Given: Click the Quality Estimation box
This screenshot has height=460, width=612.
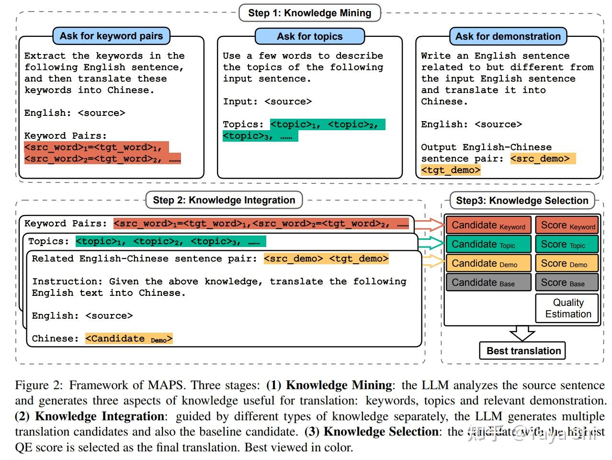Looking at the screenshot, I should 567,308.
